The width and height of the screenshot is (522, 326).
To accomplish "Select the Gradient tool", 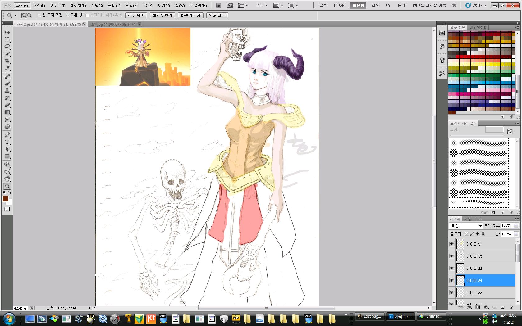I will pyautogui.click(x=7, y=112).
